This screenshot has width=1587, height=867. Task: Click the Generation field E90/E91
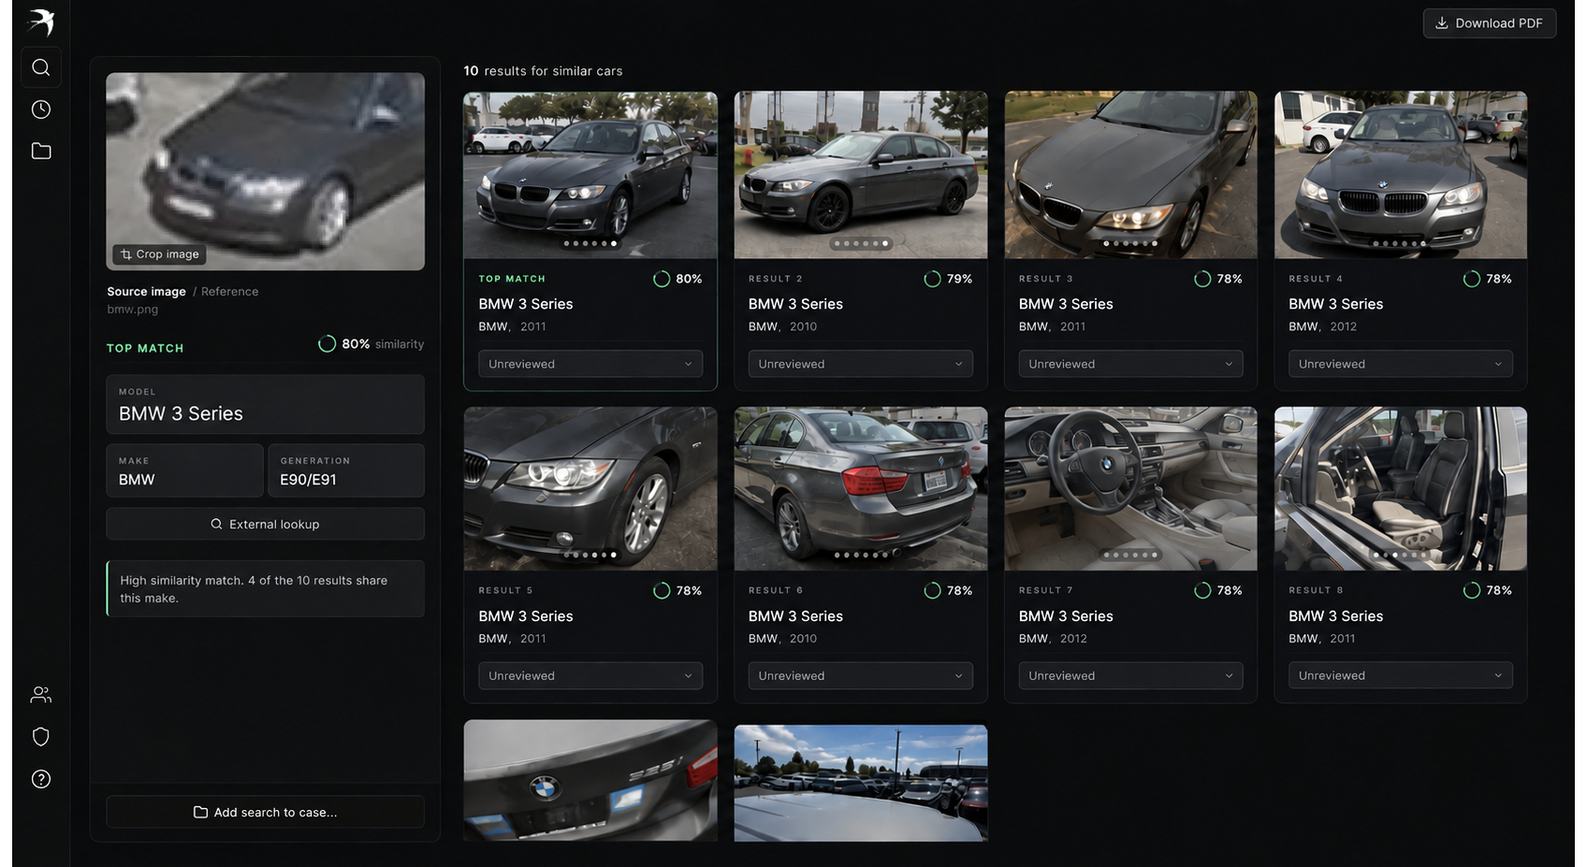[346, 470]
